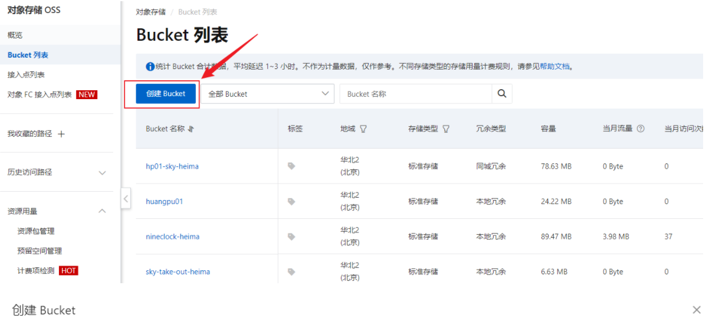Open the 帮助文档 link
The image size is (709, 318).
point(555,67)
